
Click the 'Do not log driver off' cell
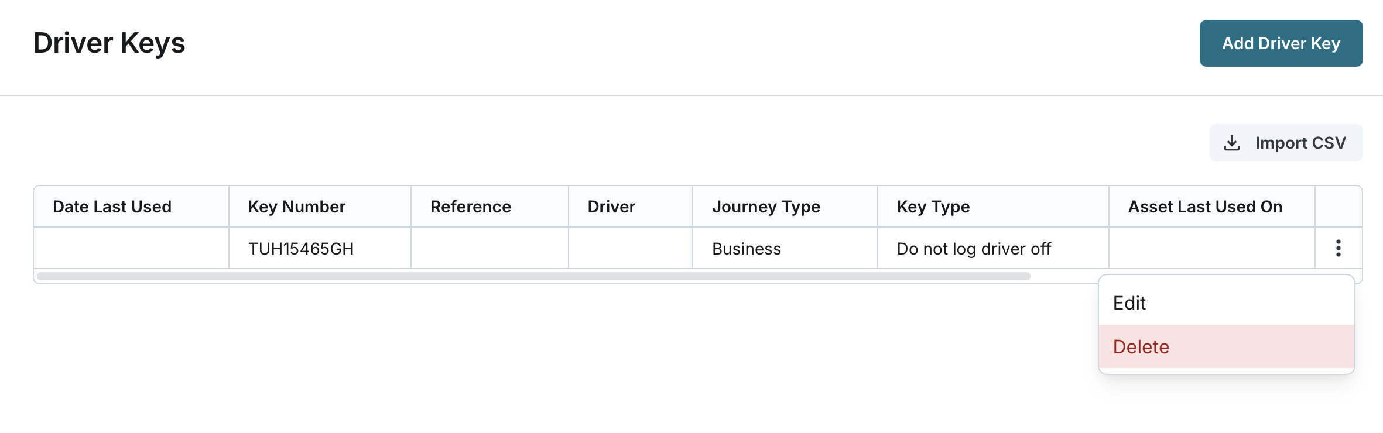(973, 249)
